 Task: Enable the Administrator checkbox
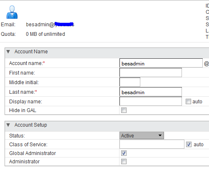tap(124, 162)
